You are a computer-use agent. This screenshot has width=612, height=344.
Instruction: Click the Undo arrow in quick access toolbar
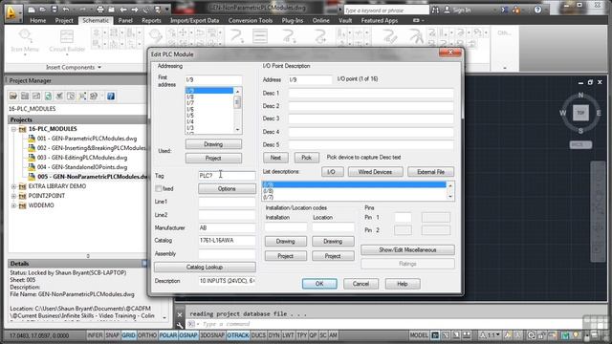(x=66, y=10)
